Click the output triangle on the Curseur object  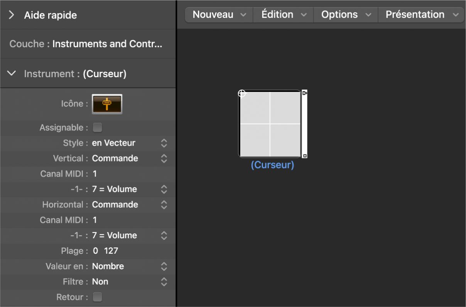pos(305,93)
